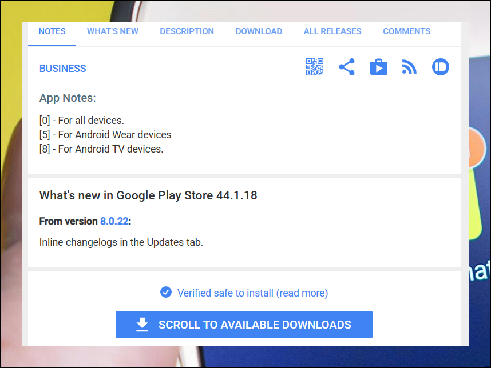
Task: Open the What's New tab
Action: point(112,31)
